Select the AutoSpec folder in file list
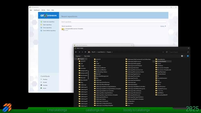 click(97, 66)
